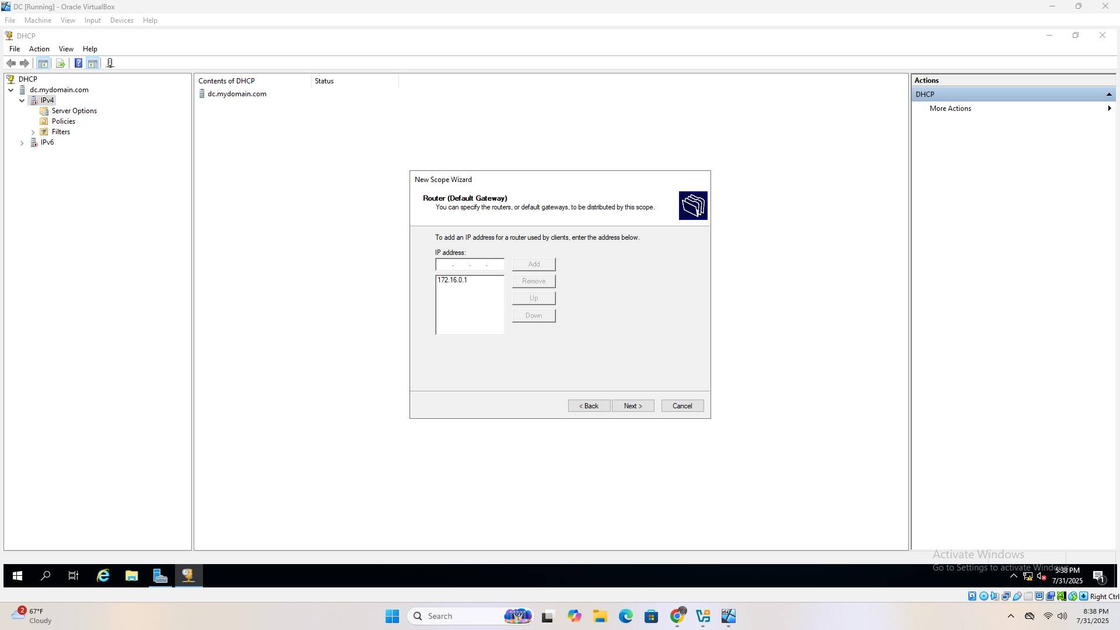The image size is (1120, 630).
Task: Expand the IPv6 tree node
Action: tap(22, 142)
